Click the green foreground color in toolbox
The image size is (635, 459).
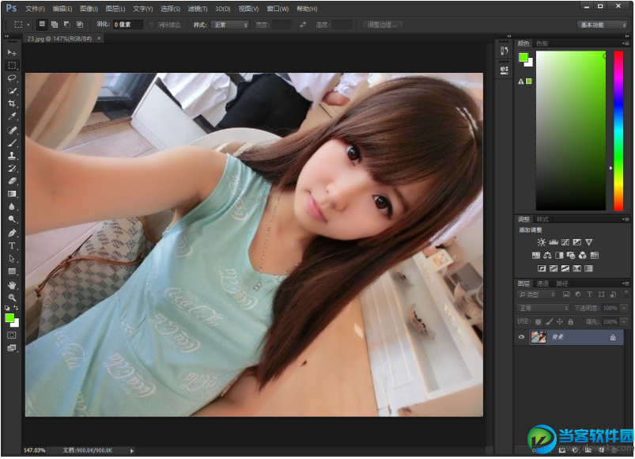pos(9,318)
